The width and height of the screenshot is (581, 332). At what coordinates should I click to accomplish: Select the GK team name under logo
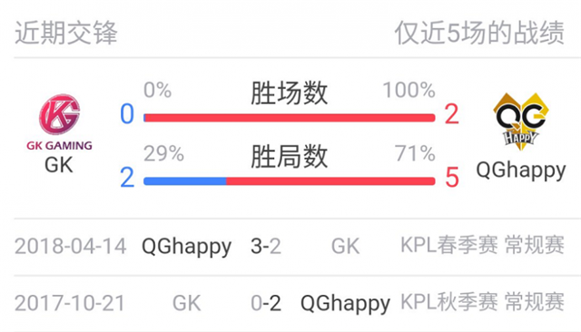[59, 165]
